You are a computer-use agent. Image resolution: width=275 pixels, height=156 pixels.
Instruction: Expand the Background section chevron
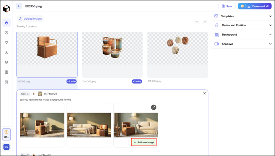[x=270, y=35]
